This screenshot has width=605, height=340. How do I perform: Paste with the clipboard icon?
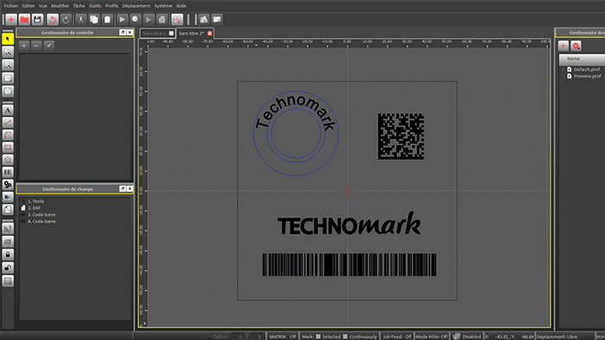pos(107,19)
